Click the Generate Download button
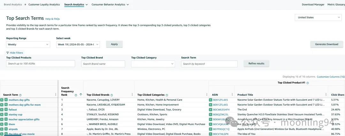The image size is (345, 136). point(327,44)
